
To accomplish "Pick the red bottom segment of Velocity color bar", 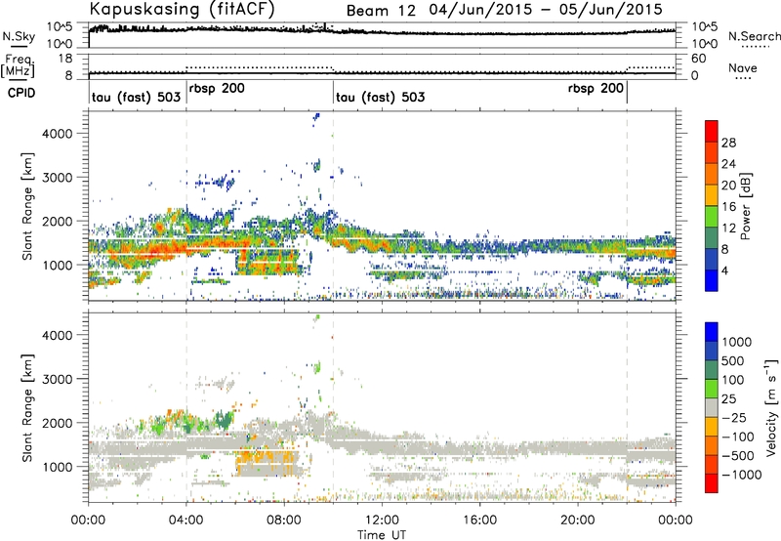I will (712, 483).
